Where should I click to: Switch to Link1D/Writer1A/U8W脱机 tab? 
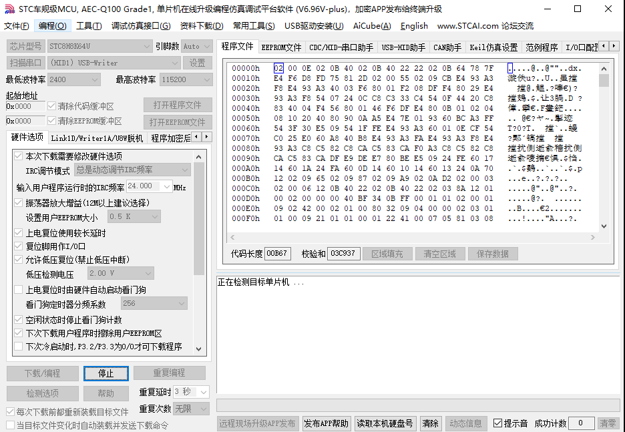click(x=97, y=138)
